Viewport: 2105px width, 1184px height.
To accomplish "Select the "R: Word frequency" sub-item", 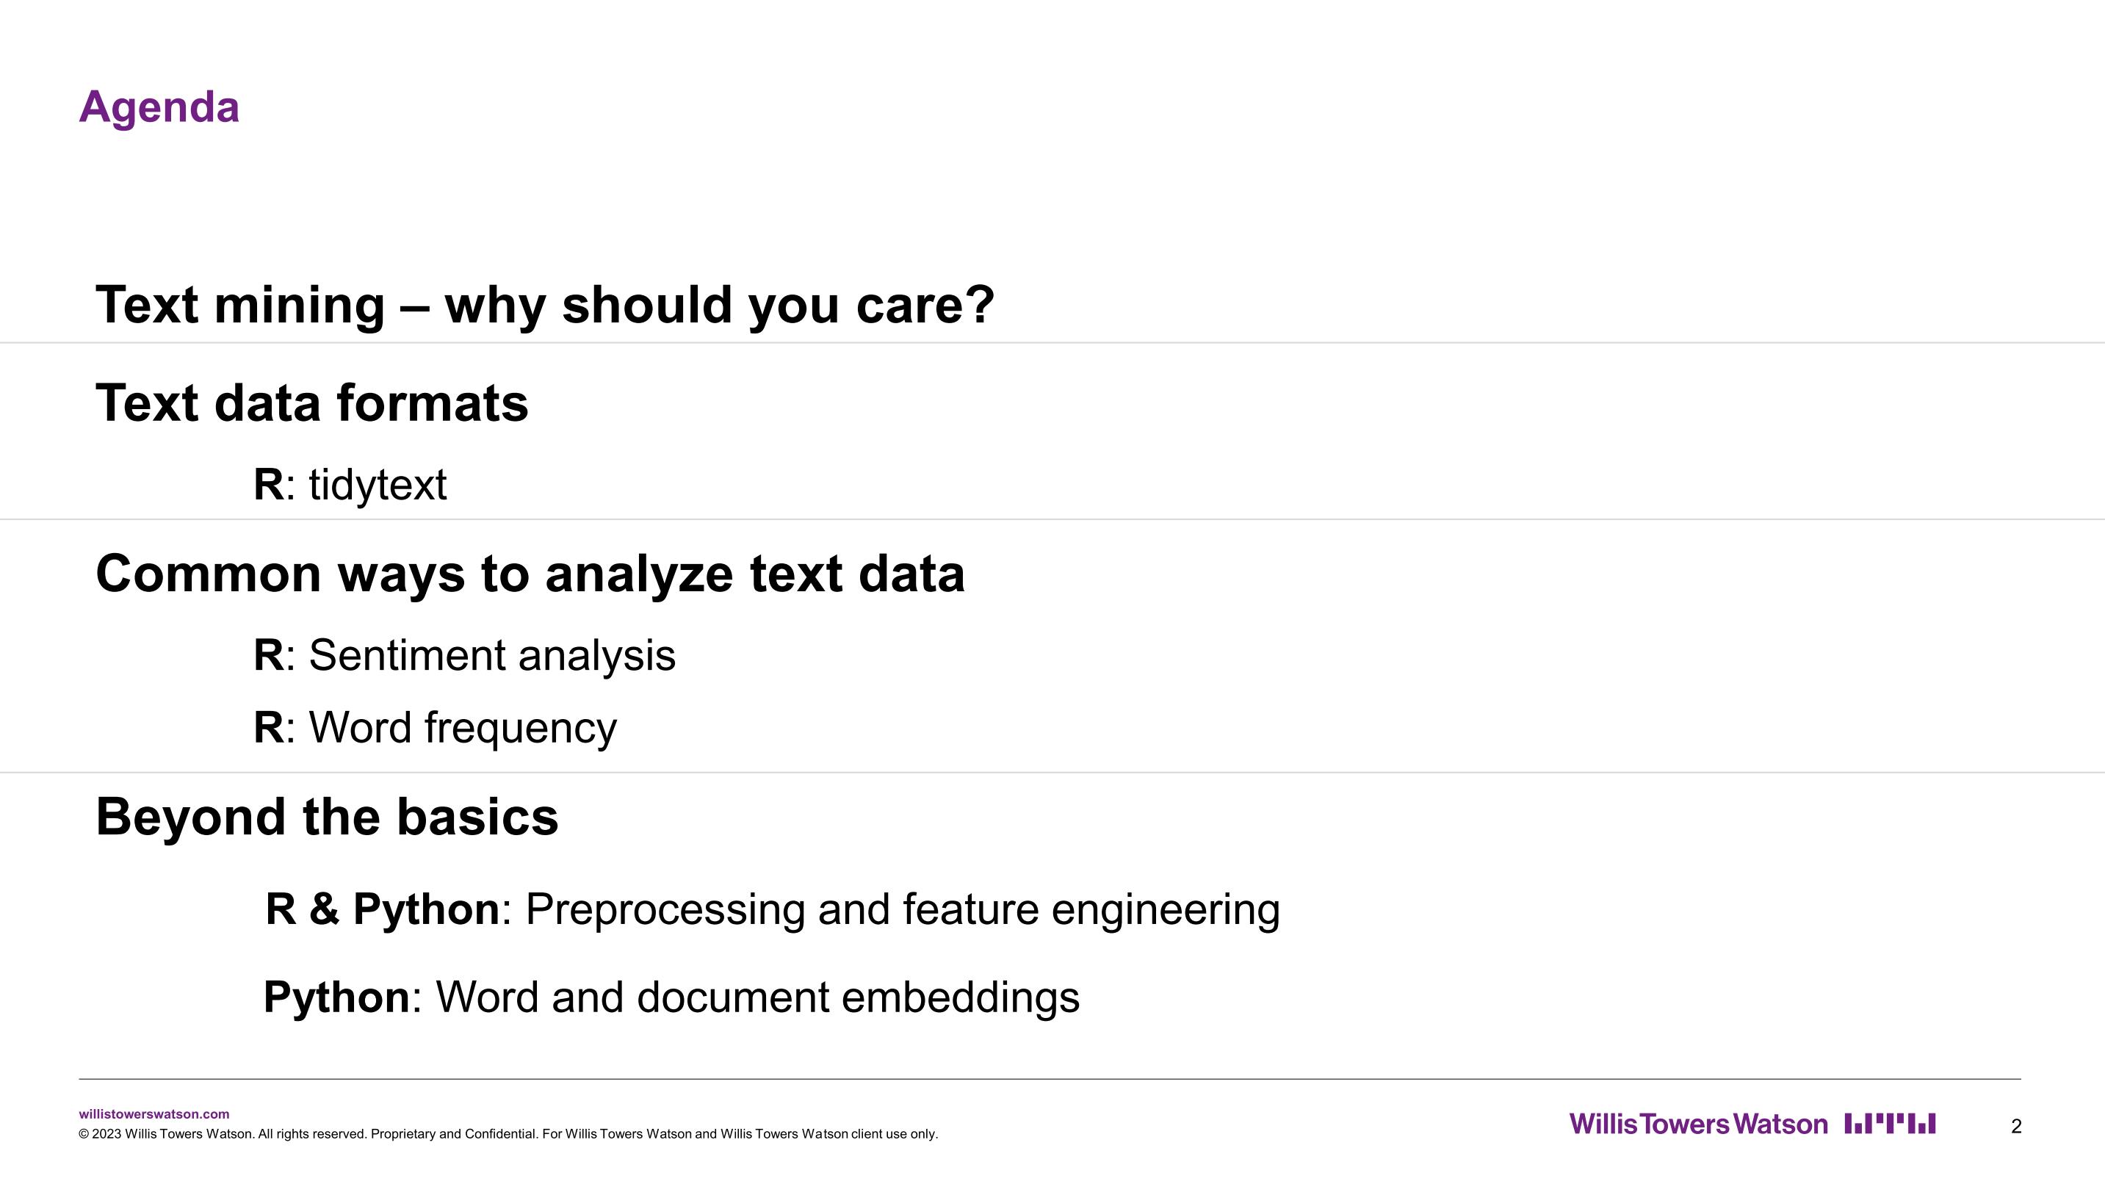I will [x=435, y=727].
